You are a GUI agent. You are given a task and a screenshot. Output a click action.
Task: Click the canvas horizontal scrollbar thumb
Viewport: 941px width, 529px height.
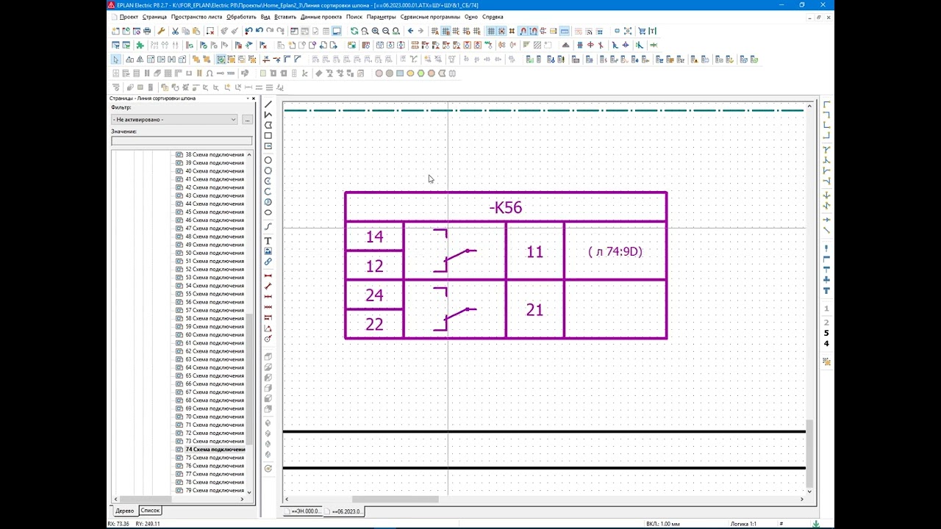(396, 500)
